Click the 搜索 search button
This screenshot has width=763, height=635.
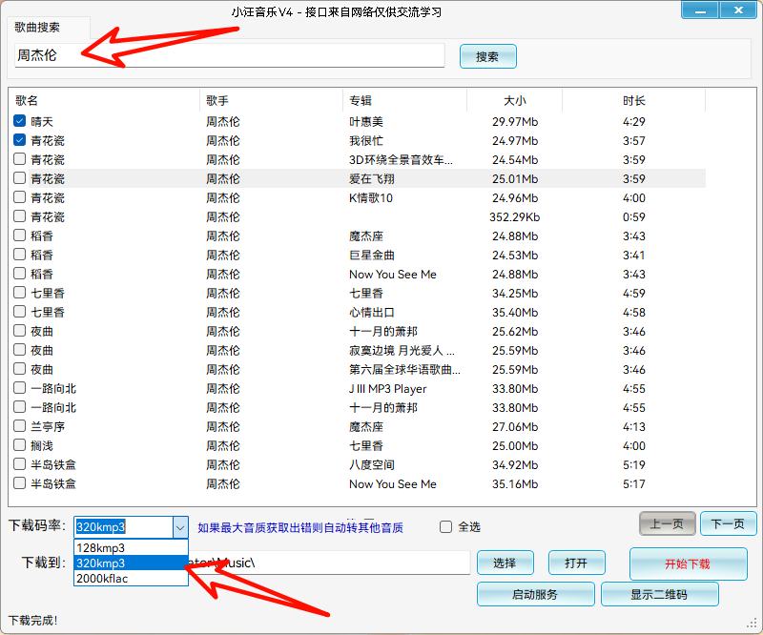pos(487,56)
